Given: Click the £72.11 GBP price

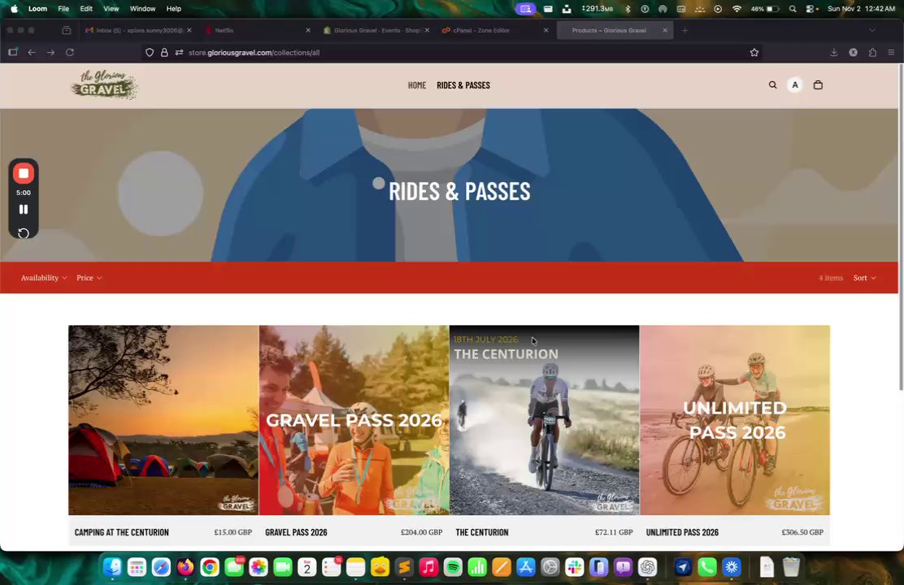Looking at the screenshot, I should (x=614, y=532).
